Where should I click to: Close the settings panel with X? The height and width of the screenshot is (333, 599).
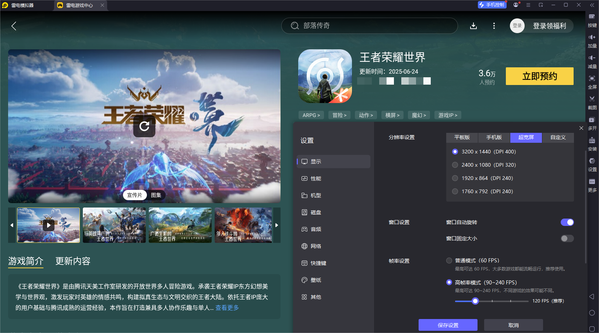pyautogui.click(x=581, y=128)
